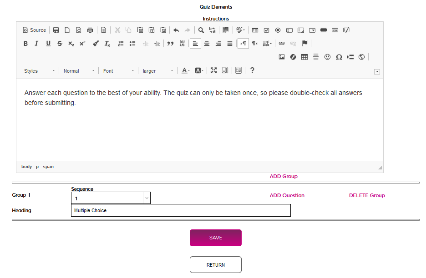Maximize the editor with the expand icon
This screenshot has width=426, height=278.
click(x=213, y=70)
